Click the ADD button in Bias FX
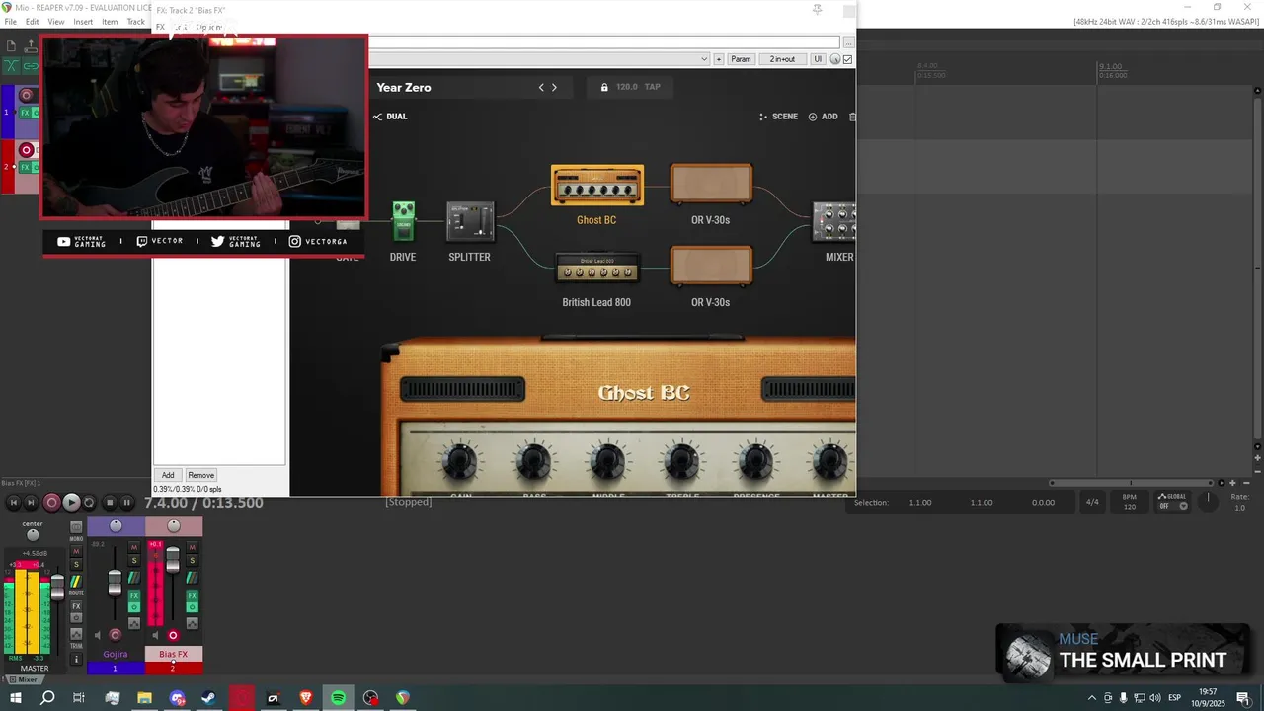The width and height of the screenshot is (1264, 711). pyautogui.click(x=824, y=117)
